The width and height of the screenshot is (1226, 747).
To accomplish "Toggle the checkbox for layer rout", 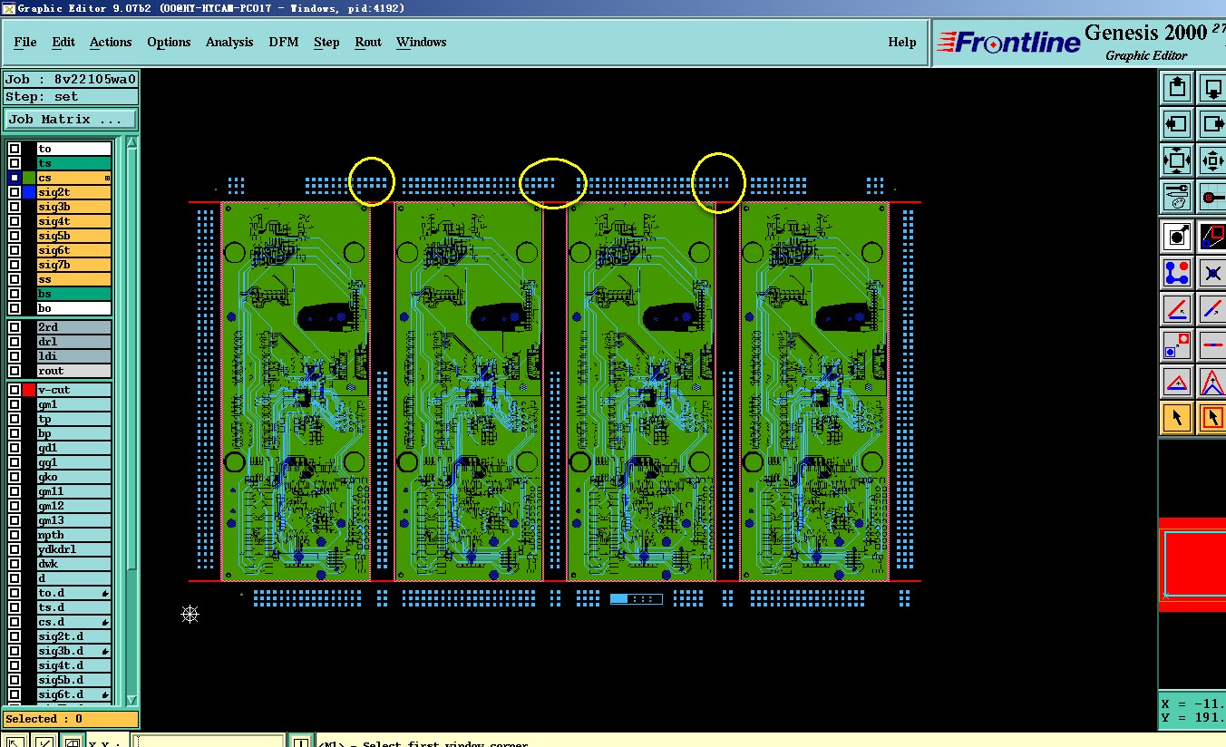I will click(15, 371).
